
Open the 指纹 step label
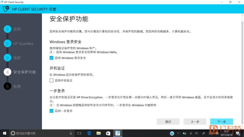pyautogui.click(x=17, y=58)
